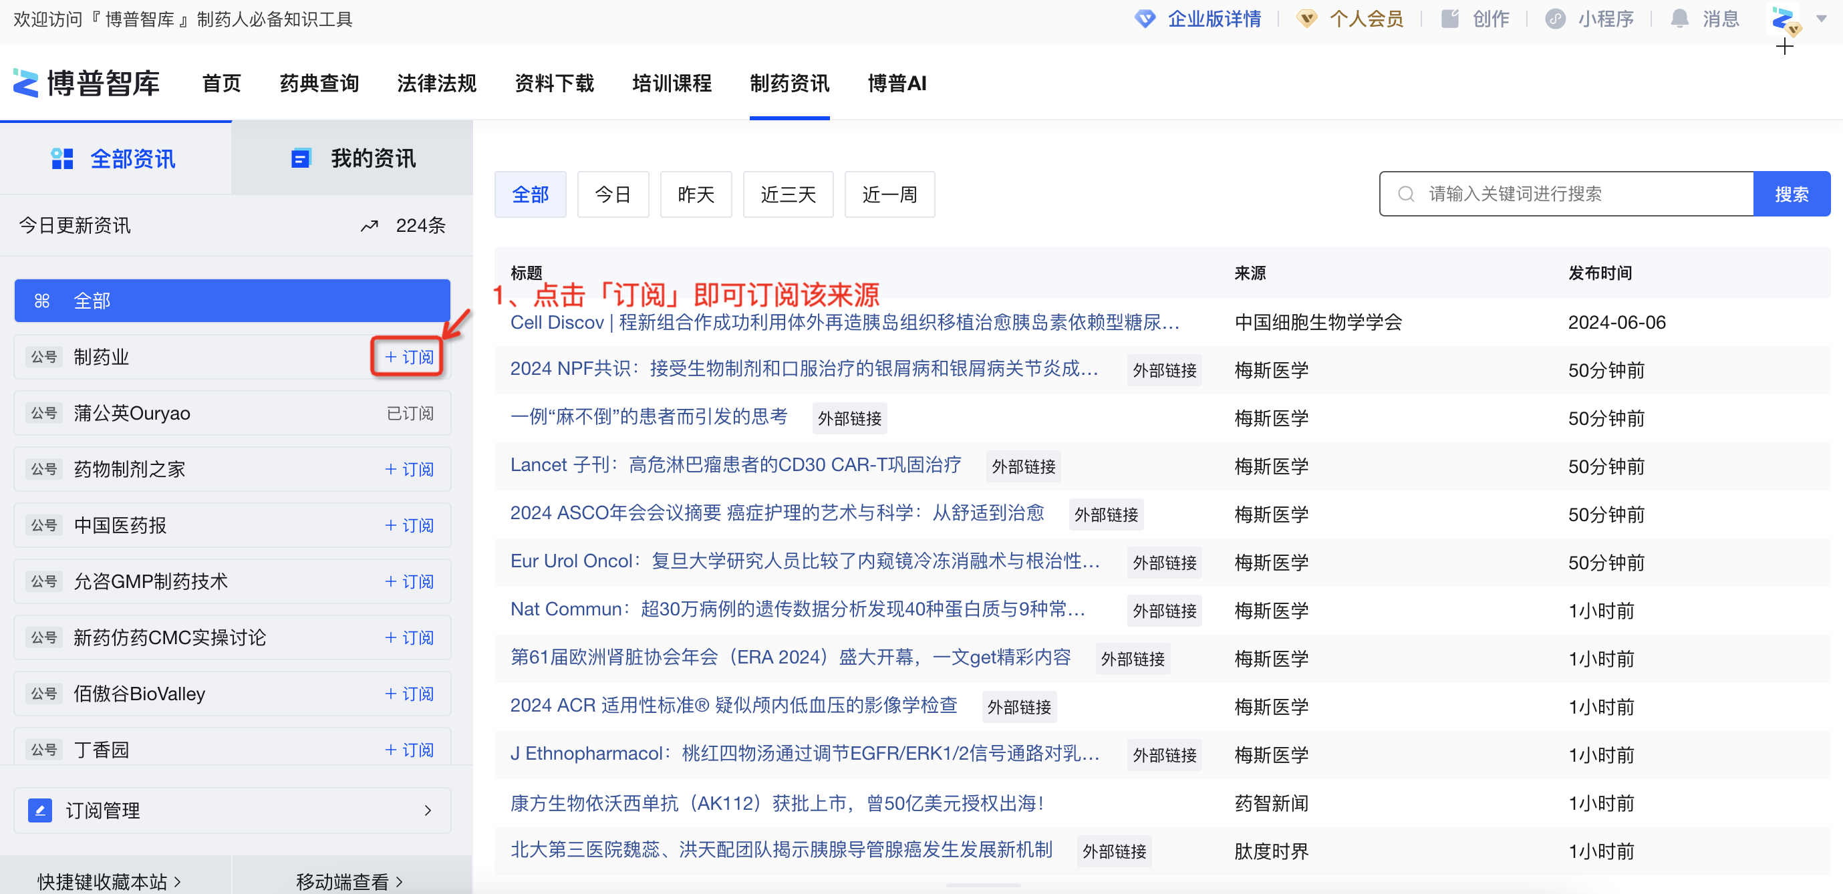Click 外部链接 tag on 一例"麻不倒" row
The width and height of the screenshot is (1843, 894).
tap(849, 418)
